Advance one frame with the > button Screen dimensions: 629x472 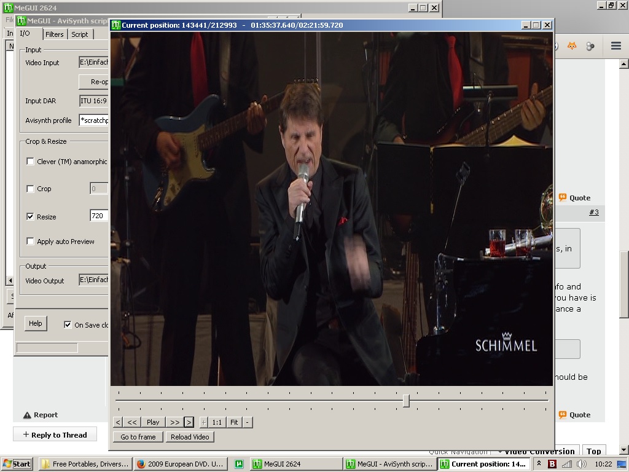189,422
